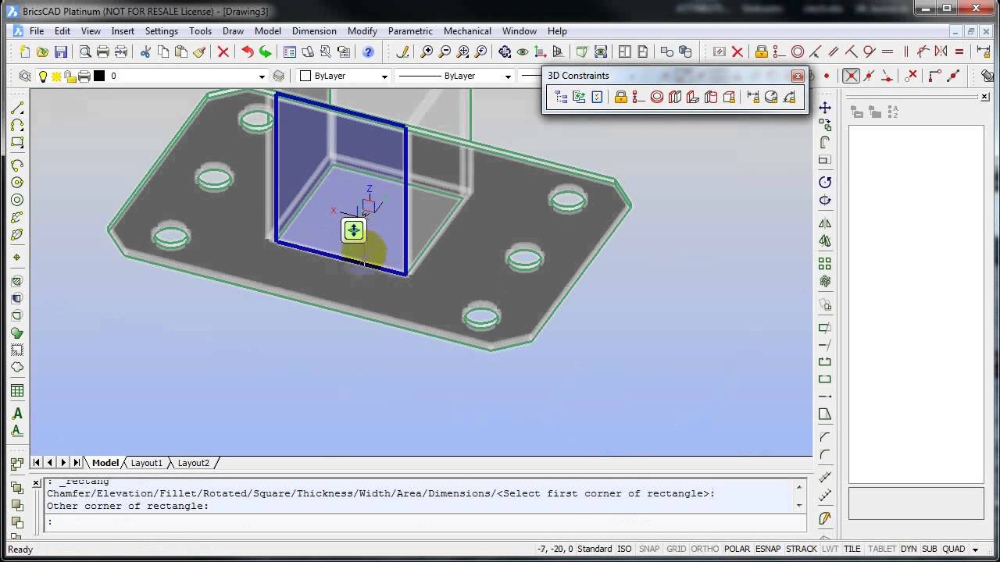The image size is (1000, 562).
Task: Save the drawing with the floppy disk icon
Action: [61, 52]
